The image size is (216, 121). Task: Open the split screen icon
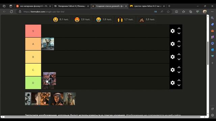click(177, 12)
